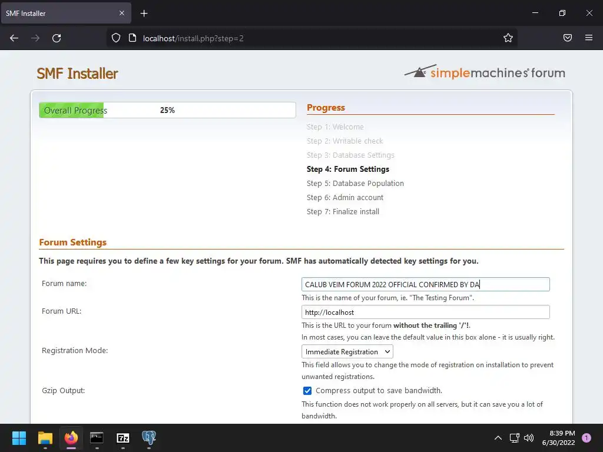This screenshot has height=452, width=603.
Task: Go back with the browser back arrow
Action: click(x=14, y=38)
